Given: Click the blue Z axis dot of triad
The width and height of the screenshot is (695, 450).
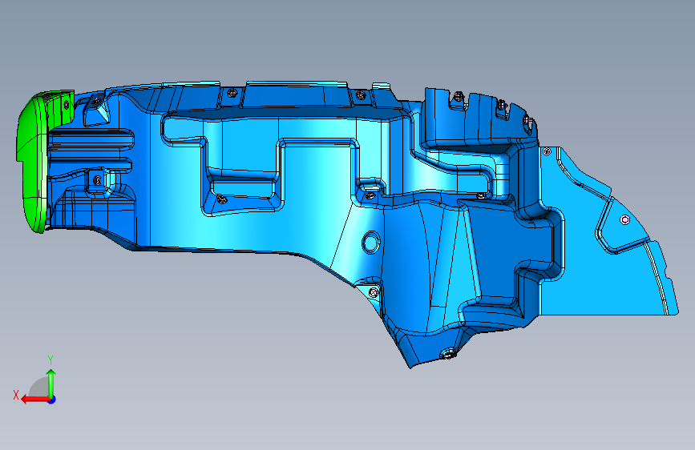Looking at the screenshot, I should pos(52,400).
